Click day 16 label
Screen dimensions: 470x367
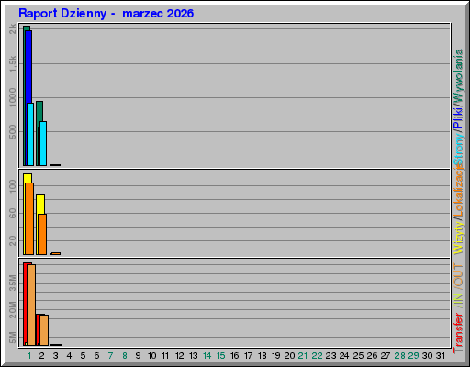point(235,356)
